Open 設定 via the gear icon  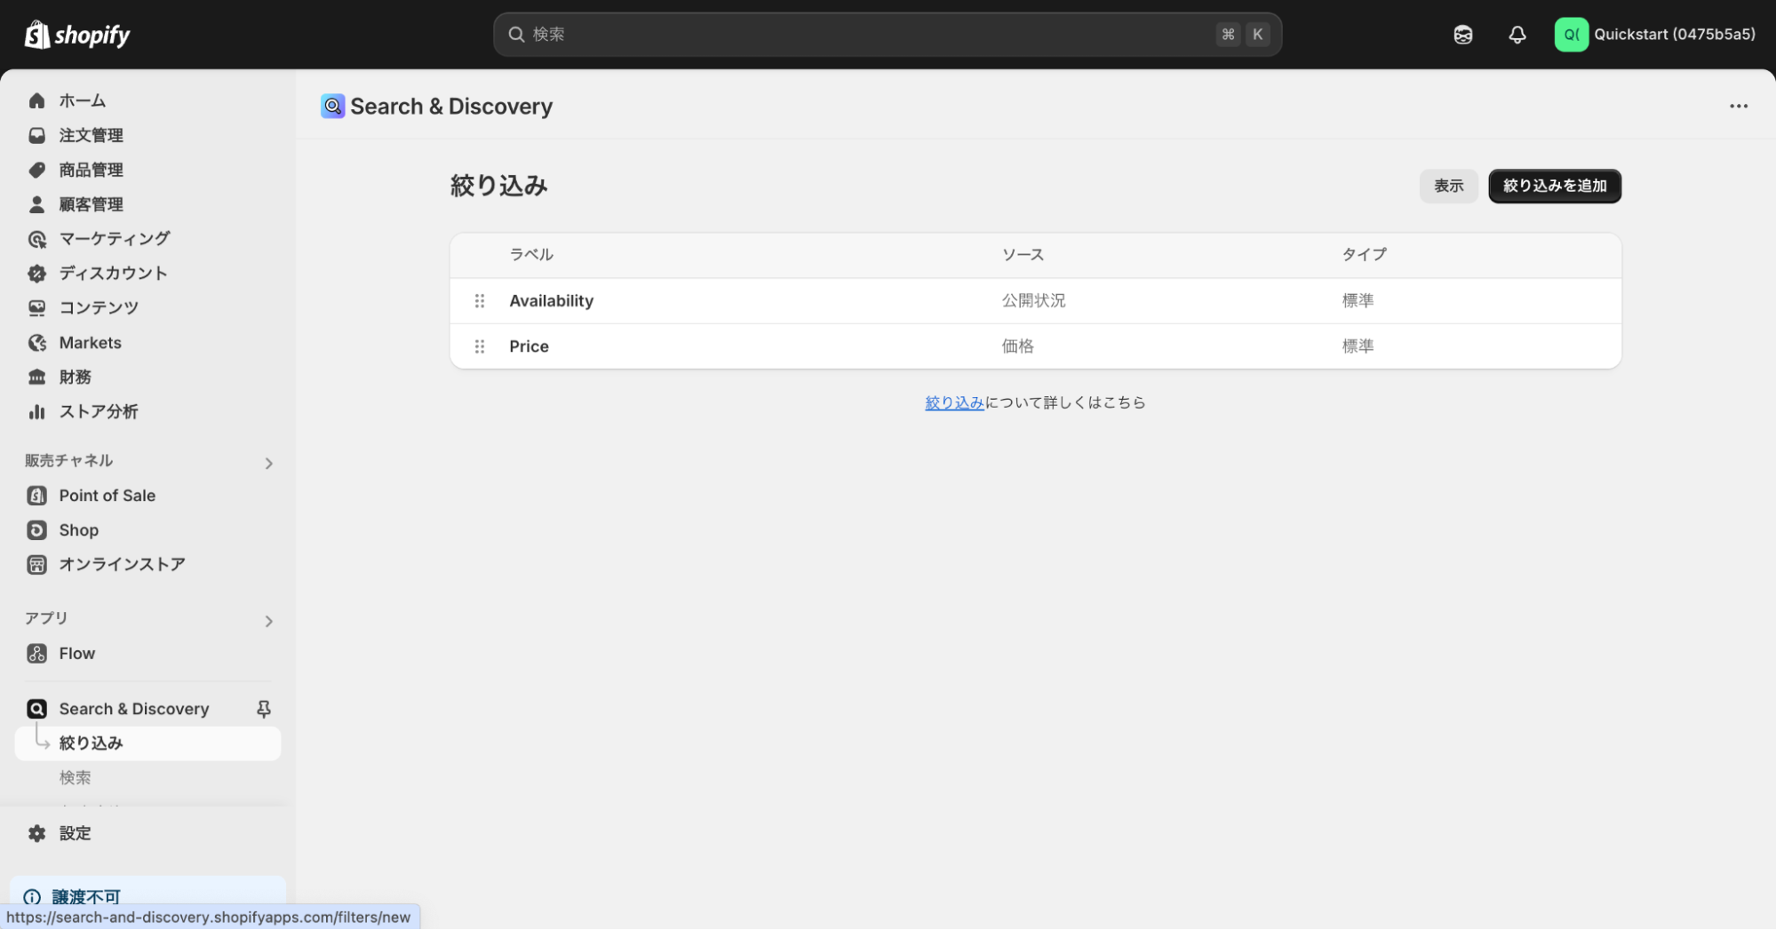pyautogui.click(x=75, y=833)
